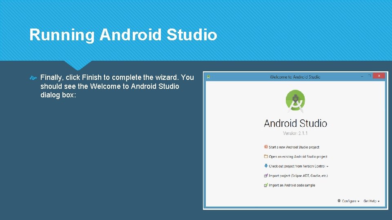Maximize the Welcome to Android Studio window
This screenshot has width=392, height=220.
369,76
